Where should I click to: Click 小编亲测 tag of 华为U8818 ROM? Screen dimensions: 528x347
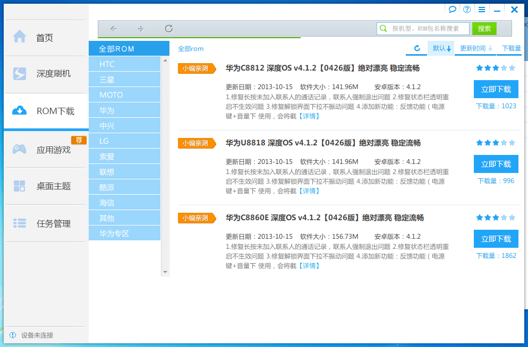(197, 143)
